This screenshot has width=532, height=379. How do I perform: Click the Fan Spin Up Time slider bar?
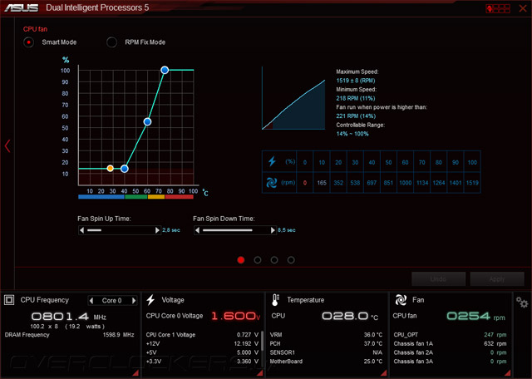coord(120,230)
